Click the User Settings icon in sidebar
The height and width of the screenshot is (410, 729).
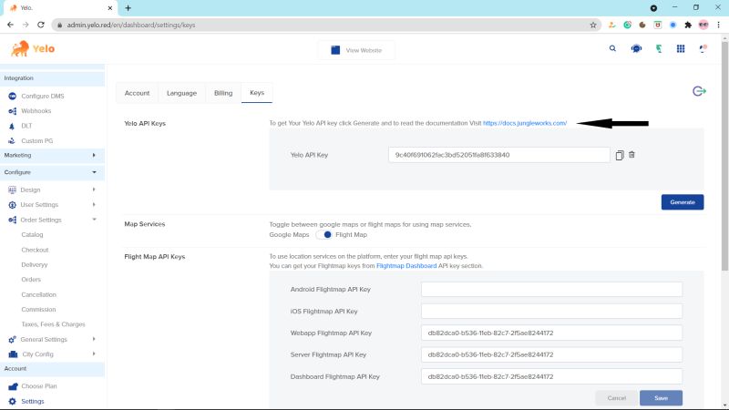(x=12, y=204)
